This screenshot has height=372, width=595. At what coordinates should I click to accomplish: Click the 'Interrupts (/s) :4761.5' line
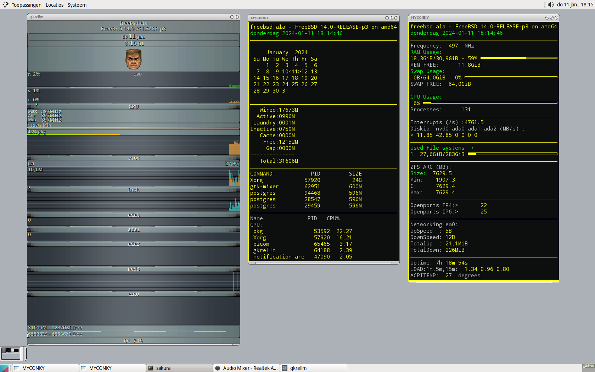(x=447, y=122)
